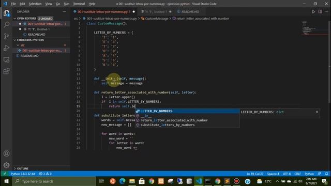This screenshot has width=331, height=186.
Task: Launch Microsoft Edge from taskbar
Action: (x=122, y=181)
